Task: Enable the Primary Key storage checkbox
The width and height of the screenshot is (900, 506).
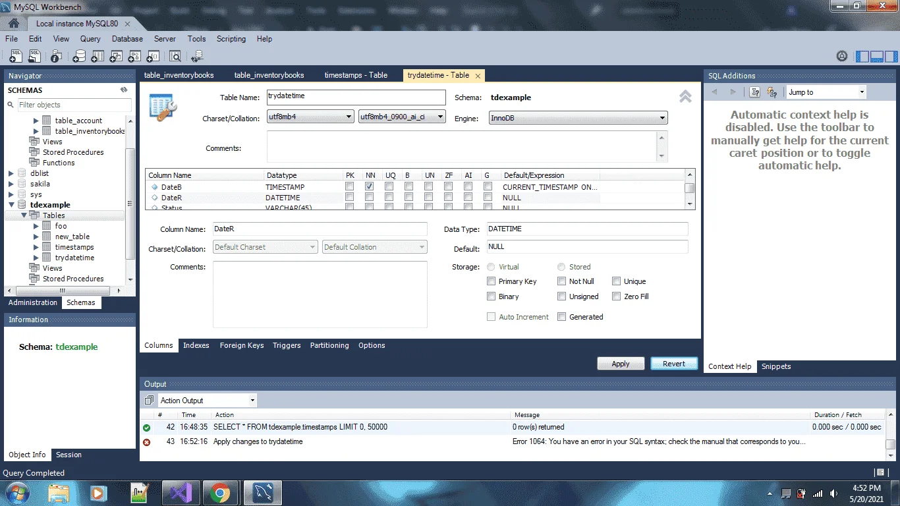Action: pyautogui.click(x=491, y=281)
